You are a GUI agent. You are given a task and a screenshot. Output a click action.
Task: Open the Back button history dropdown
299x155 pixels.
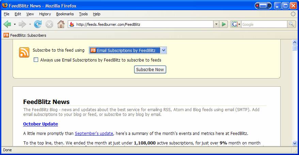[x=15, y=24]
